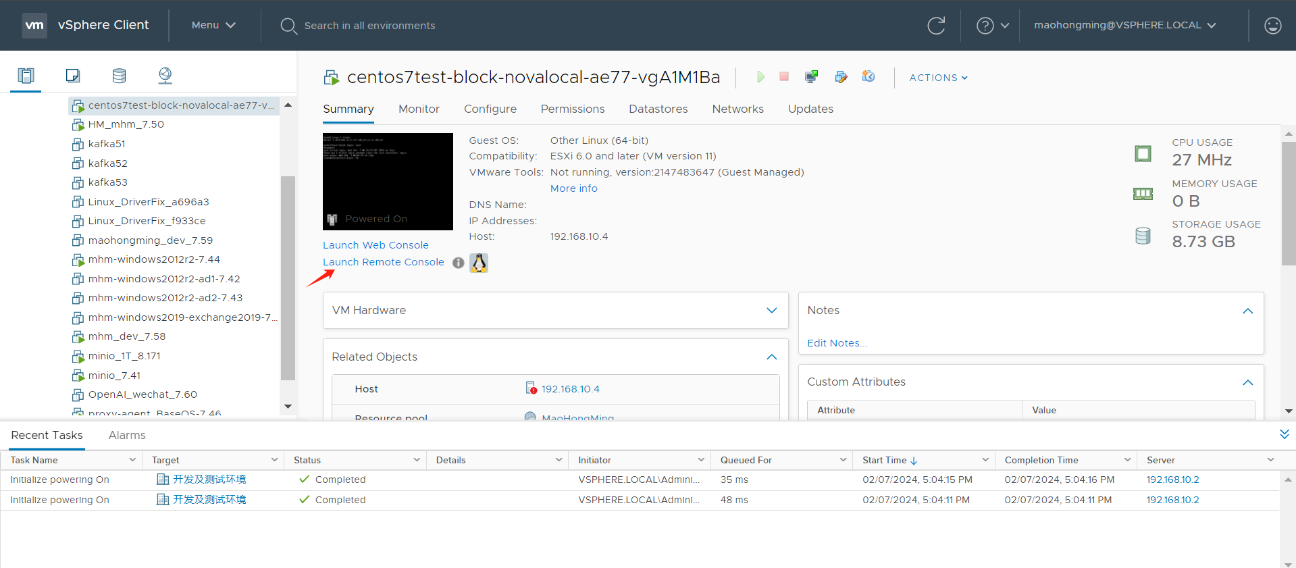The image size is (1296, 568).
Task: Click the inventory tree scroll down arrow
Action: 288,407
